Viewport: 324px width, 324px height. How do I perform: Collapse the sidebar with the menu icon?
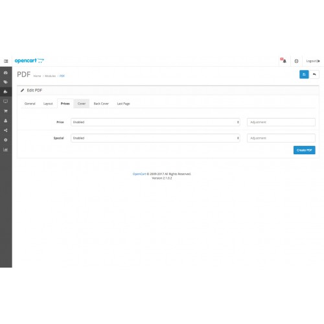(6, 61)
